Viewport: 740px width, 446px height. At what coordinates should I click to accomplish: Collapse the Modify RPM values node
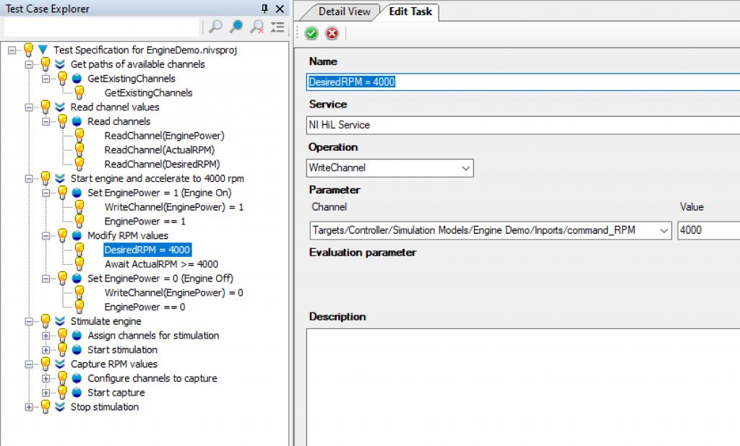[x=46, y=236]
